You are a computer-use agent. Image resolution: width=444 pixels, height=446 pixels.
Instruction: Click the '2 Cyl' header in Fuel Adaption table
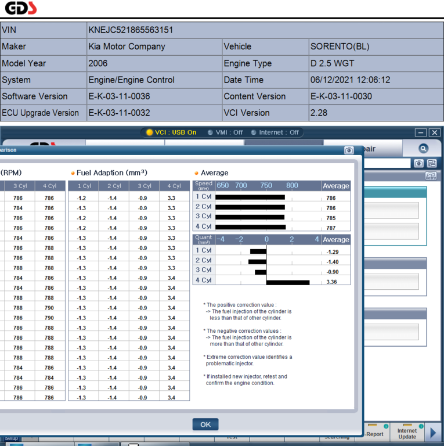pyautogui.click(x=114, y=186)
